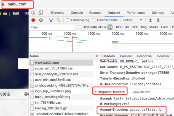Click the 1000 ms timeline marker
The height and width of the screenshot is (116, 174).
tap(70, 33)
